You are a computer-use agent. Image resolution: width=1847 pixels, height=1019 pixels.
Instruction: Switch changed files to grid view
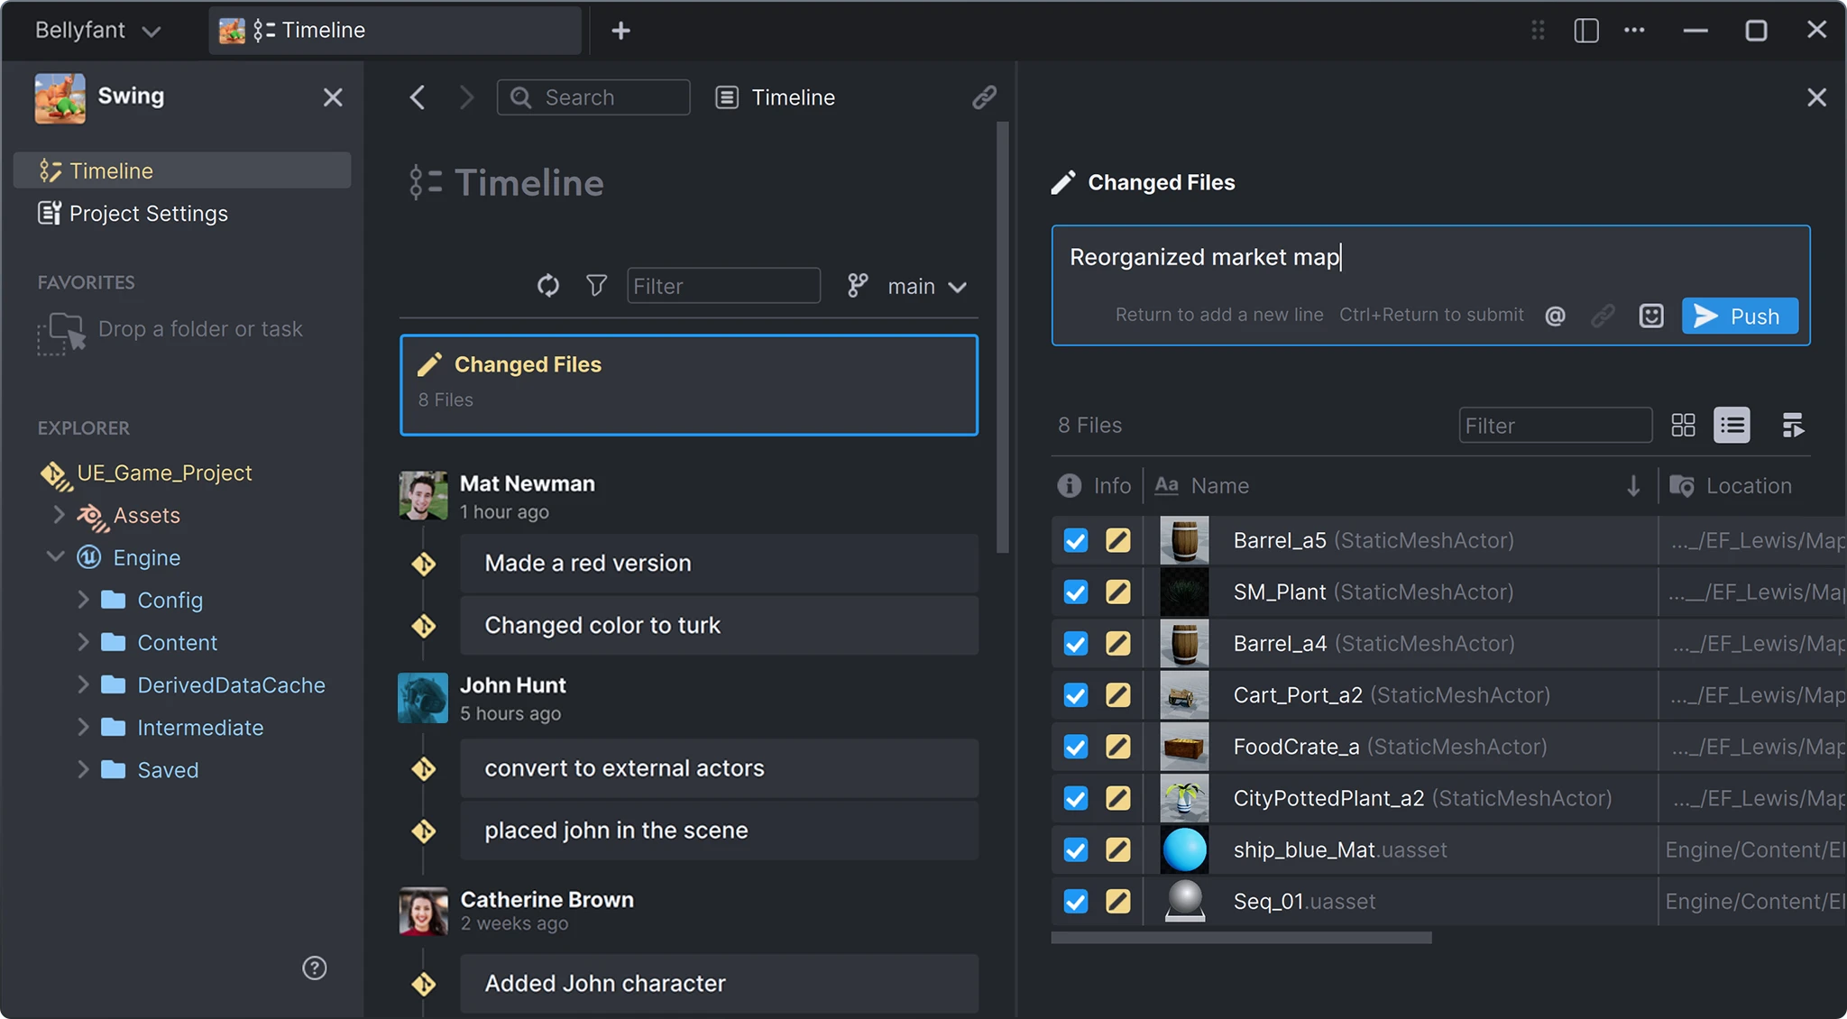coord(1684,425)
